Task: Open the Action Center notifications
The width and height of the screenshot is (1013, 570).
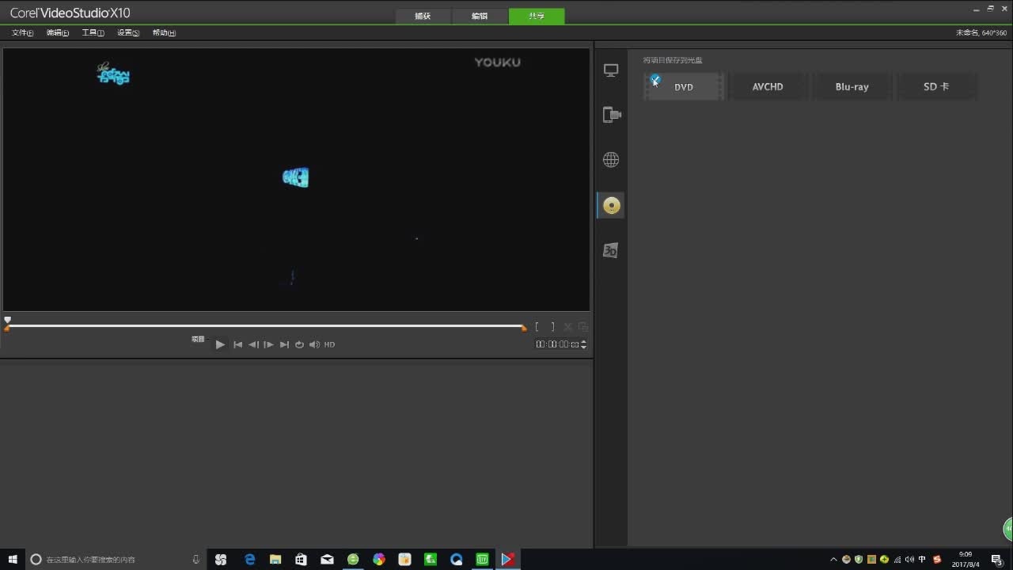Action: (997, 559)
